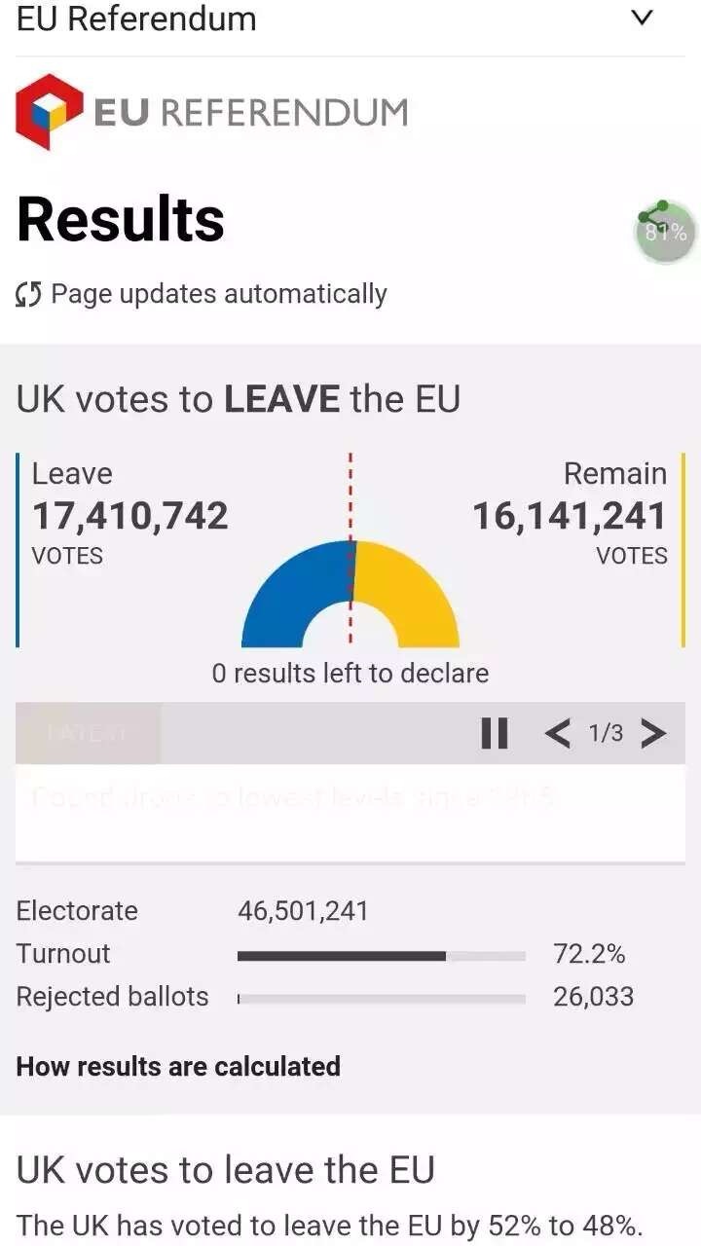This screenshot has width=701, height=1246.
Task: Advance to next ticker headline
Action: point(653,733)
